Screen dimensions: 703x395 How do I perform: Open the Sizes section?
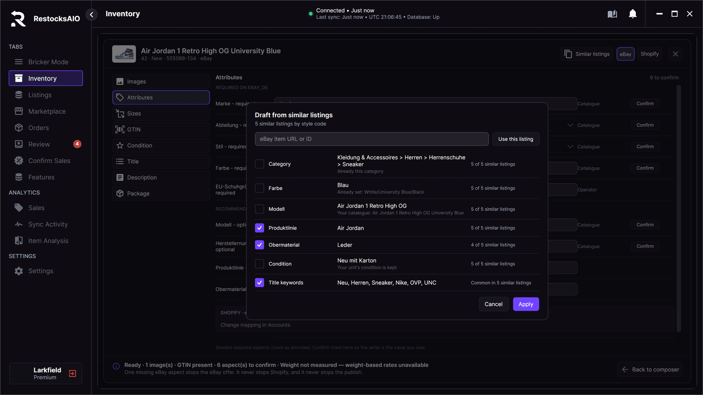(x=161, y=114)
